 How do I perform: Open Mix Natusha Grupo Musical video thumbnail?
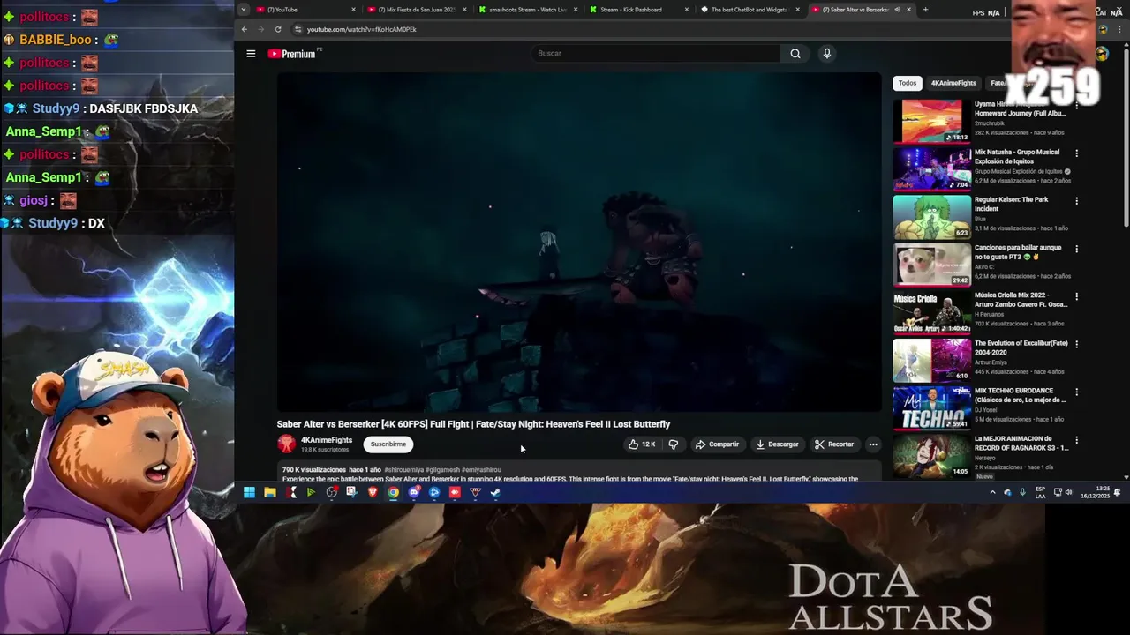(x=931, y=169)
